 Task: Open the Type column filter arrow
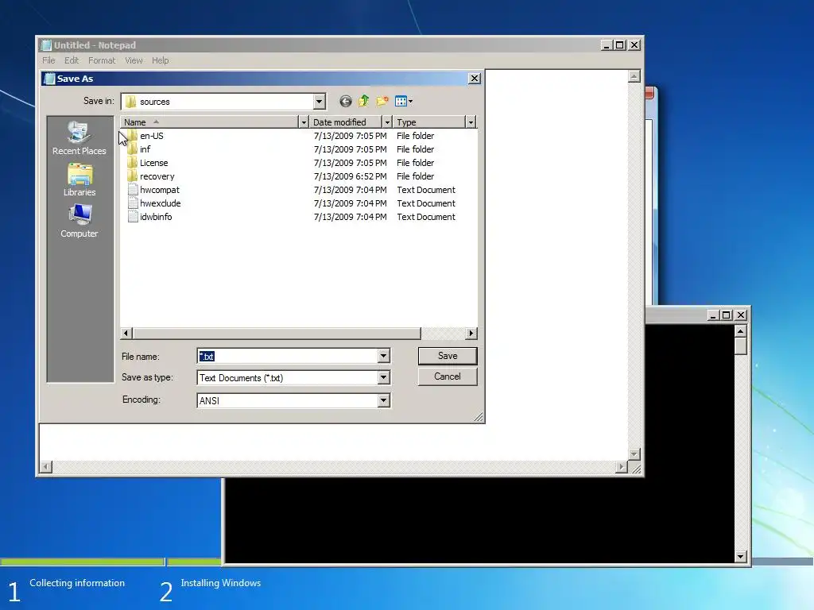[x=471, y=122]
